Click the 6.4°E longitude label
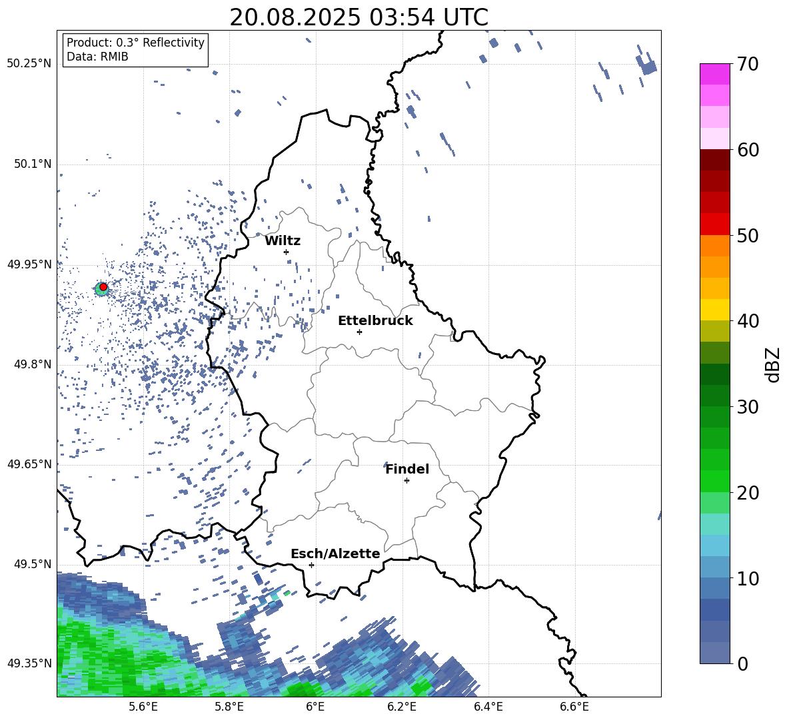The image size is (789, 720). coord(488,707)
